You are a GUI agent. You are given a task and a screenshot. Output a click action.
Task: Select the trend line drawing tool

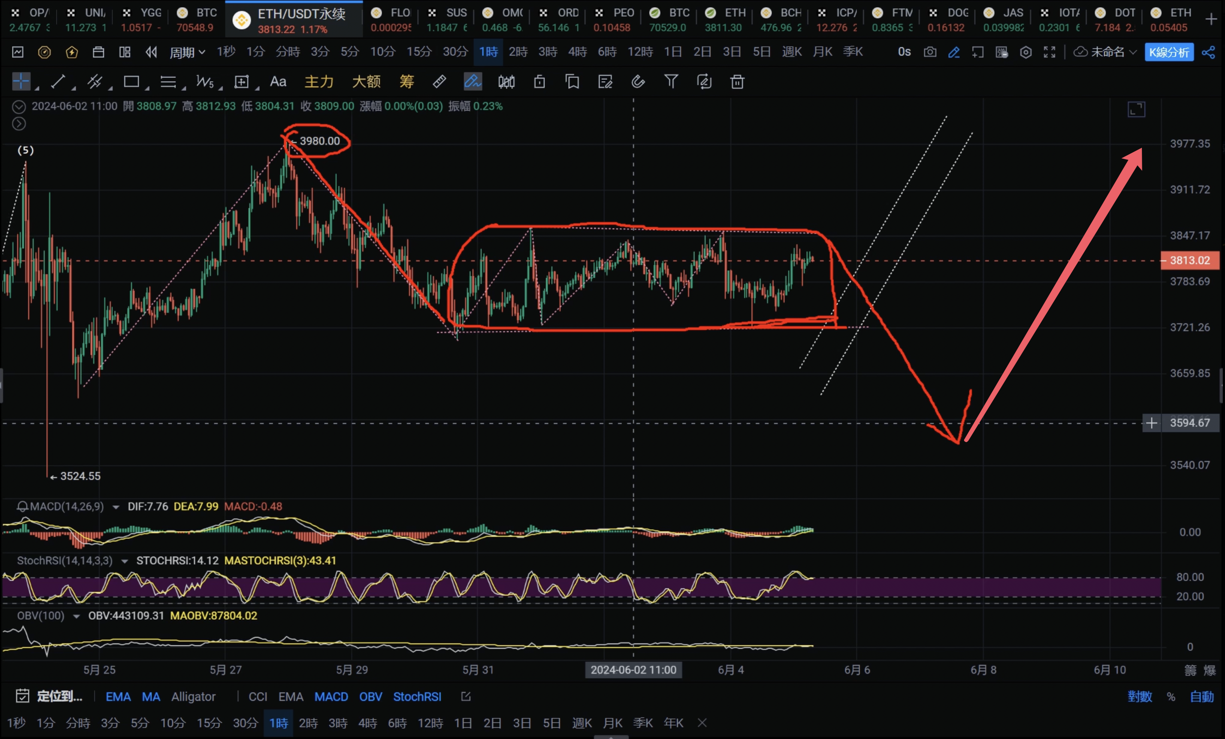tap(58, 82)
